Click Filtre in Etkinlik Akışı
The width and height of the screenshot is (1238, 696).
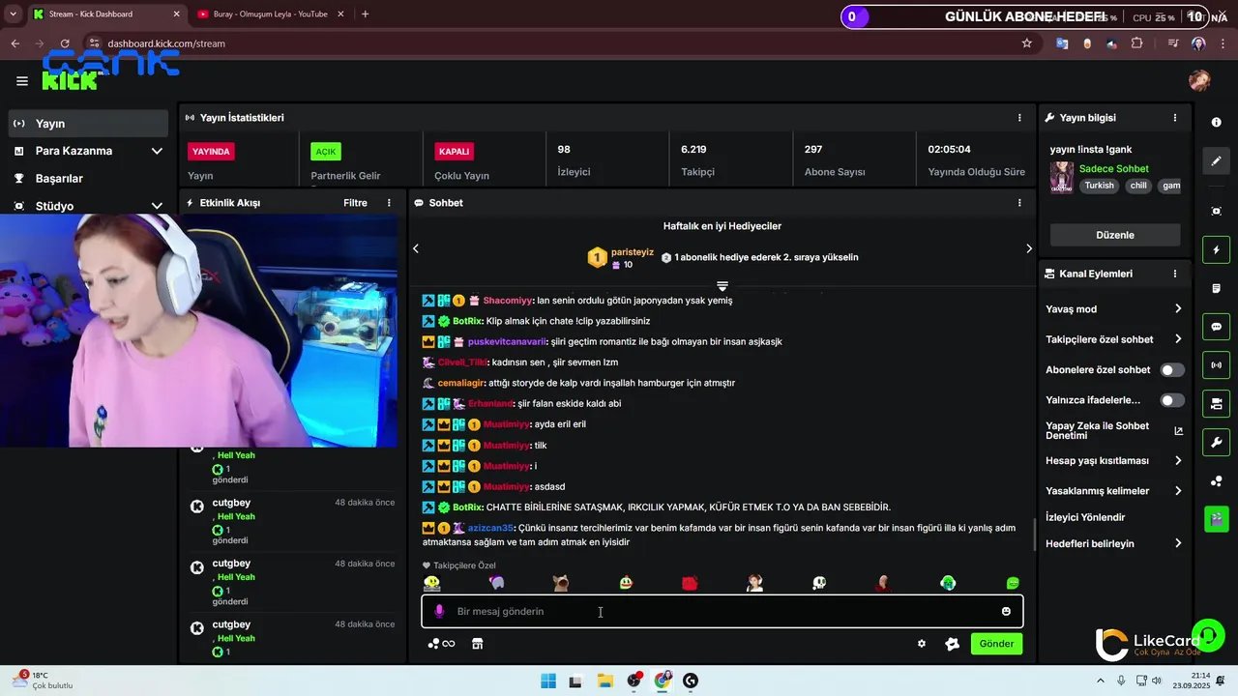tap(355, 203)
